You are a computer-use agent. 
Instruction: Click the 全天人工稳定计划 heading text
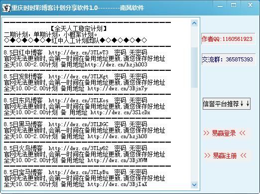click(78, 28)
